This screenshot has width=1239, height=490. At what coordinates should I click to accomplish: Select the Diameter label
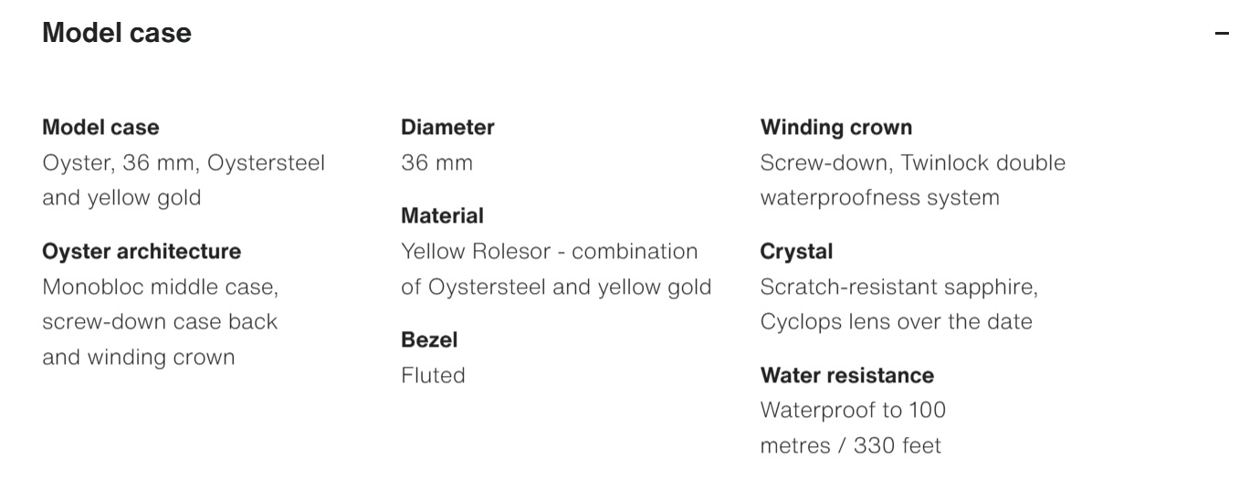point(447,128)
